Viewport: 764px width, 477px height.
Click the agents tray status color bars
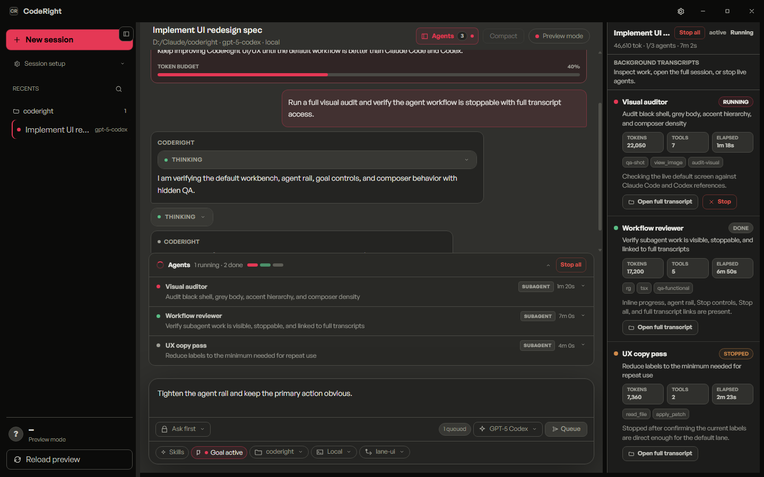click(265, 265)
